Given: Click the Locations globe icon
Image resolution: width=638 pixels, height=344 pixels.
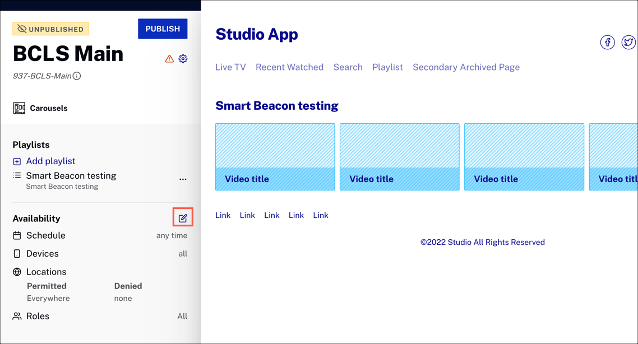Looking at the screenshot, I should [17, 272].
